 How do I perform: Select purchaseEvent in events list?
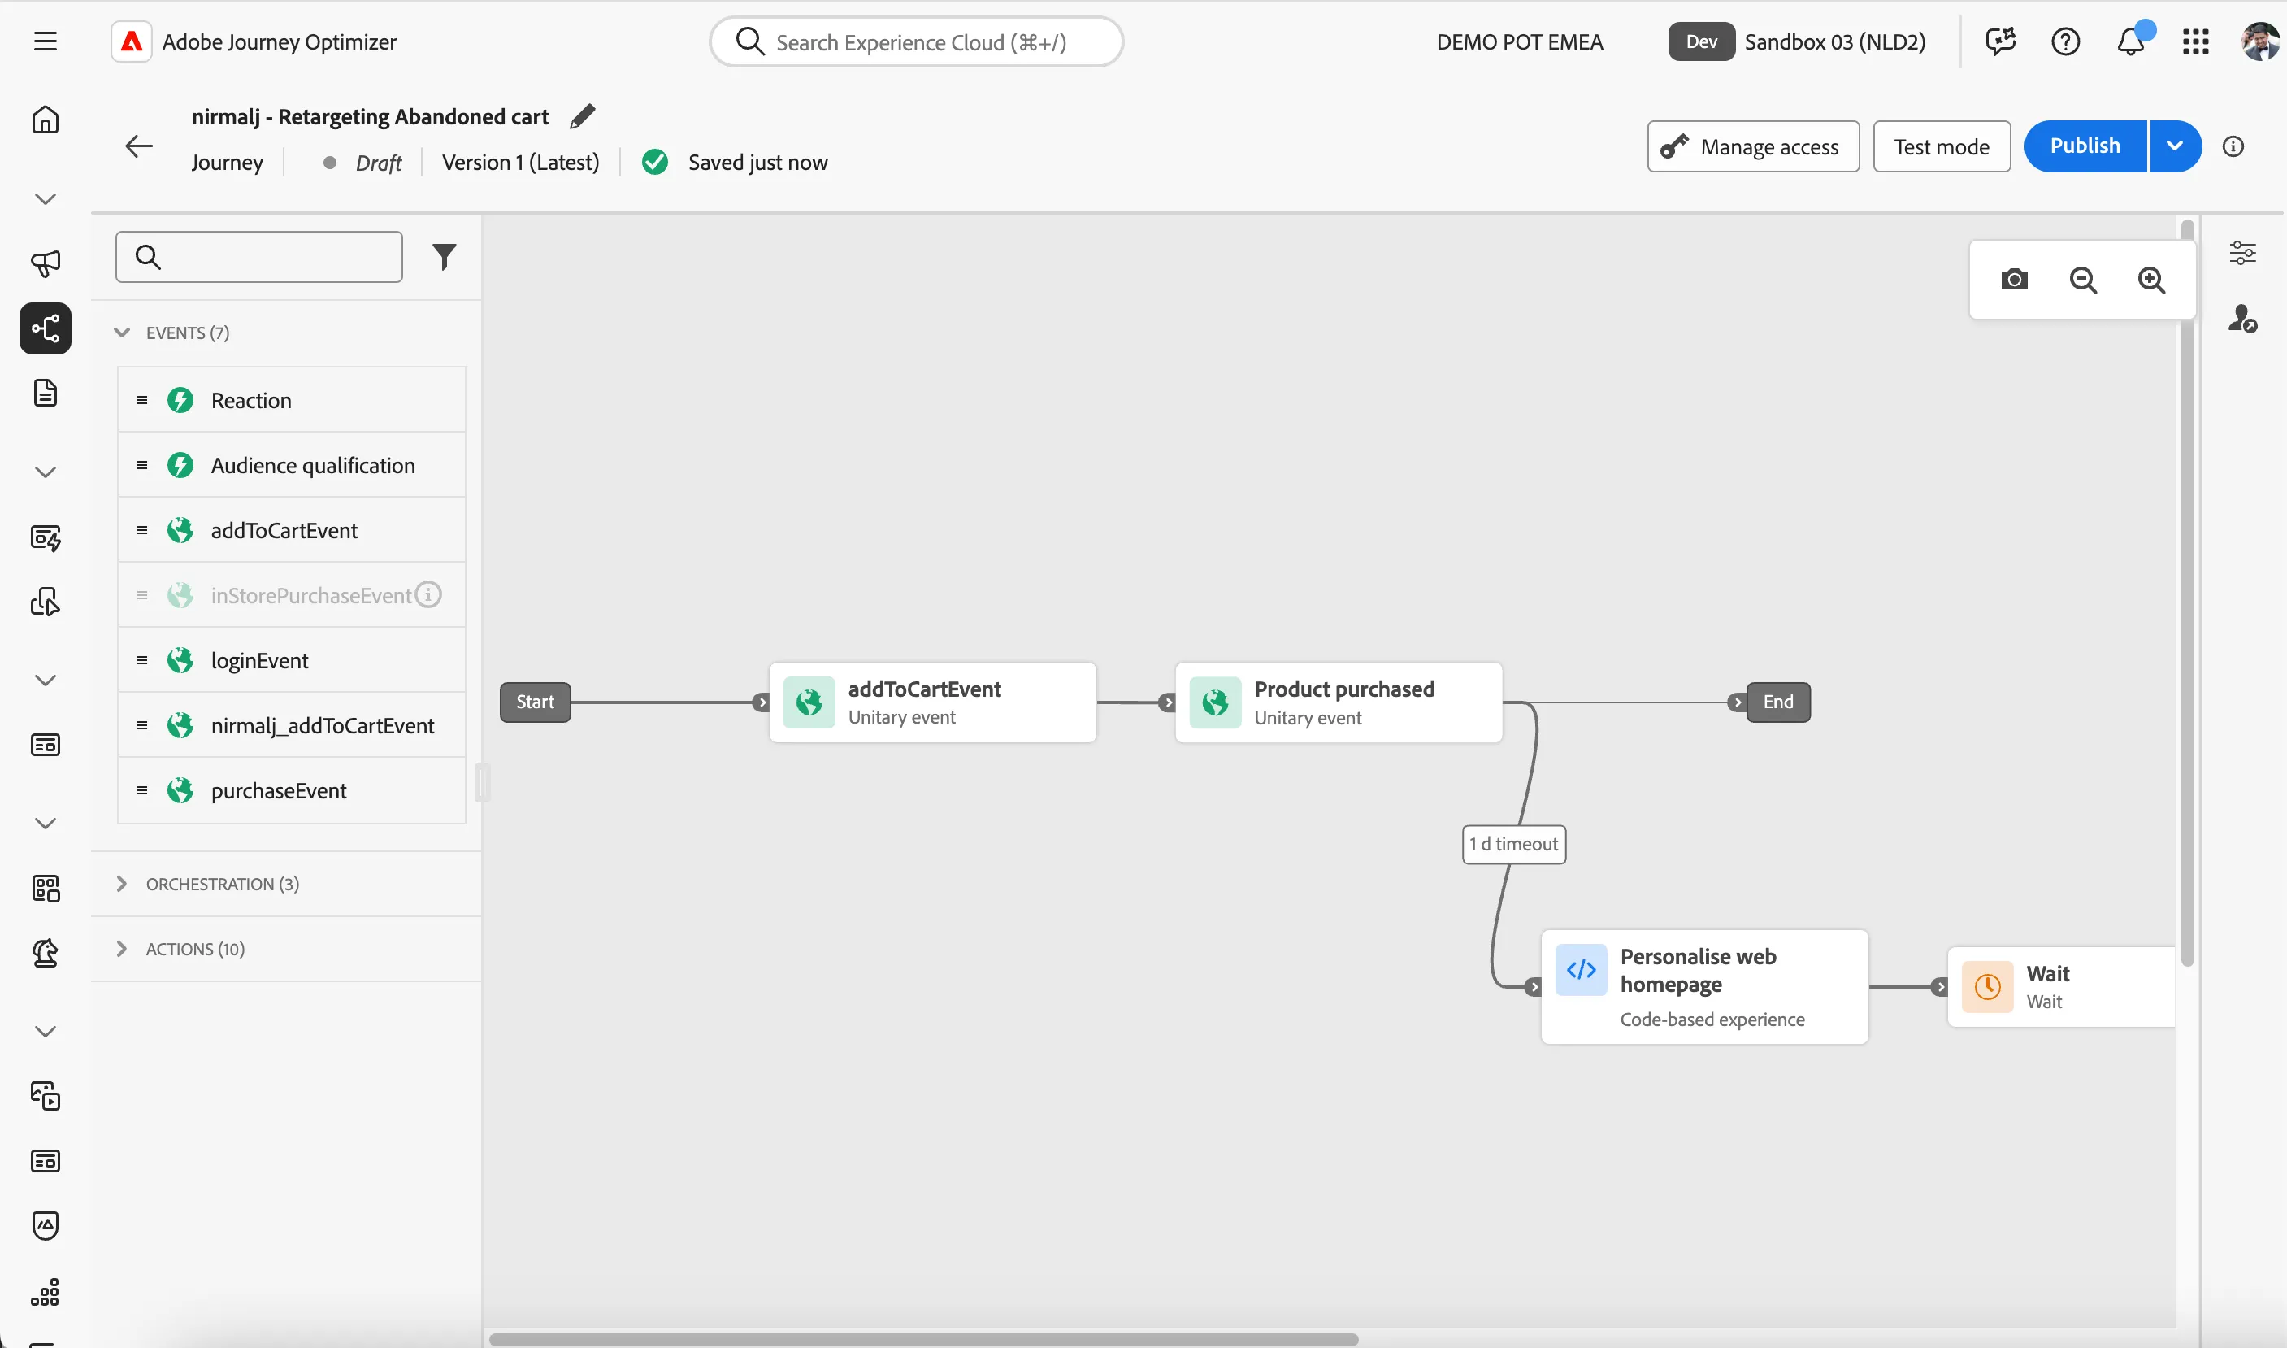pyautogui.click(x=292, y=790)
